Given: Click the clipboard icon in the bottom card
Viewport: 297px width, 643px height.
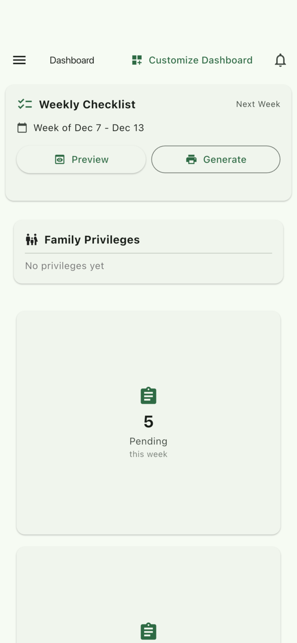Looking at the screenshot, I should [148, 631].
